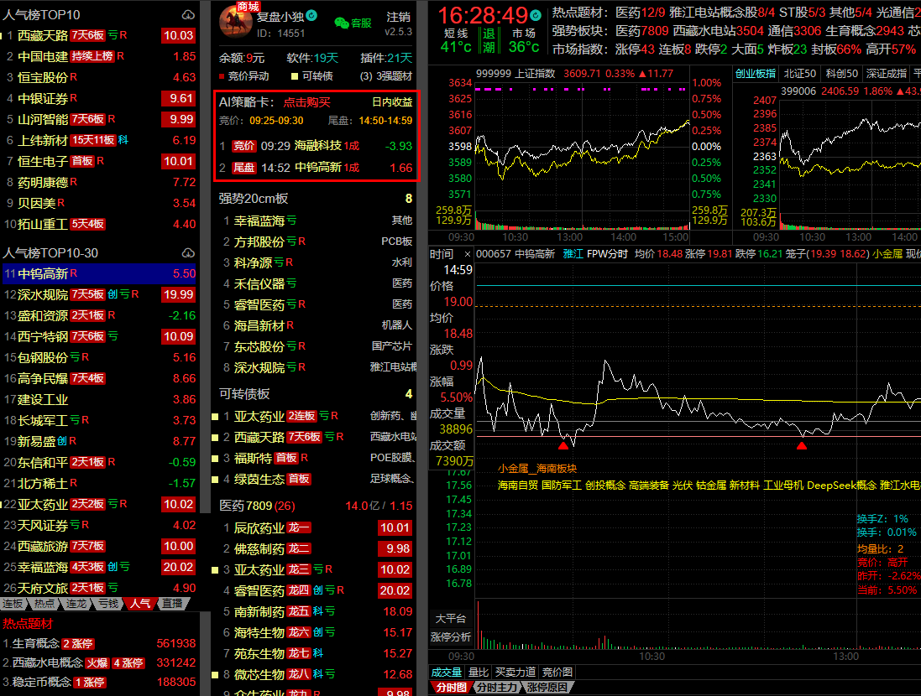Screen dimensions: 921x696
Task: Click the 15天11板 badge on 上纬新材
Action: point(92,140)
